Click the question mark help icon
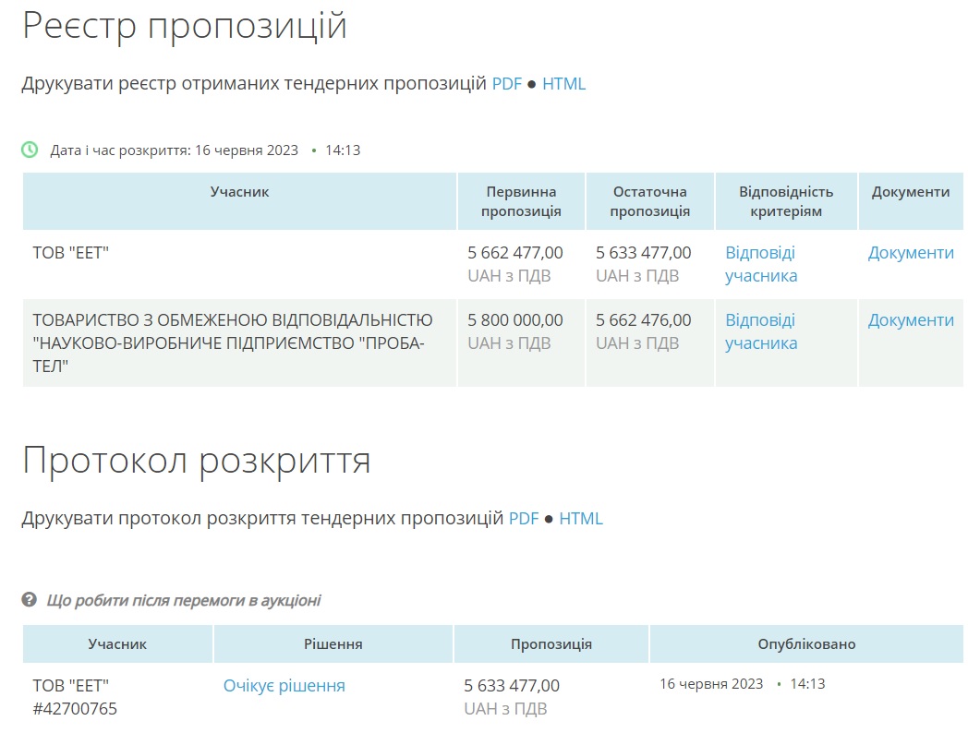This screenshot has height=745, width=968. click(30, 600)
